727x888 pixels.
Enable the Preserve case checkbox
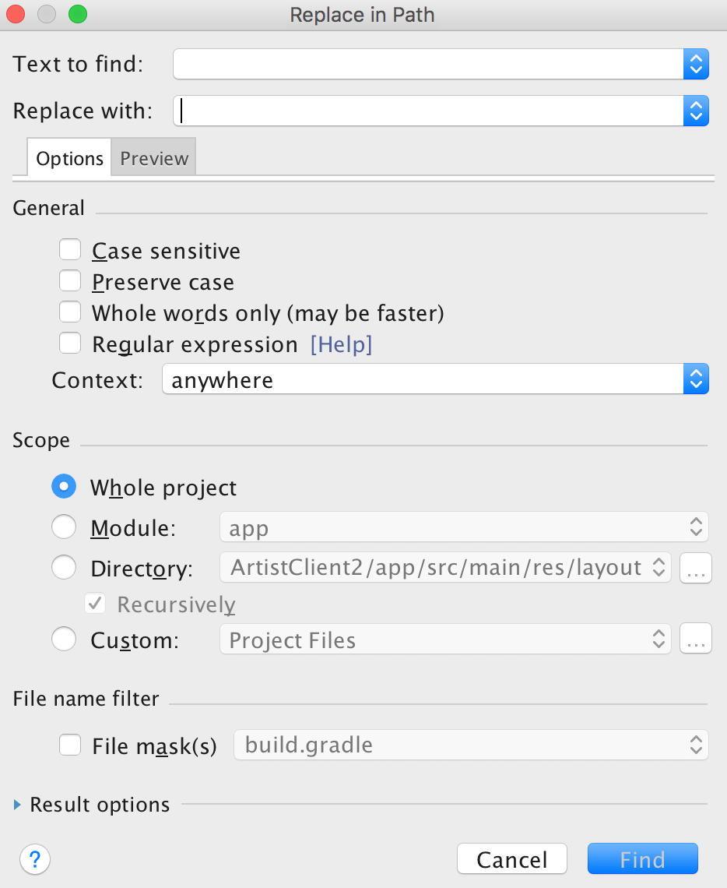click(x=71, y=281)
